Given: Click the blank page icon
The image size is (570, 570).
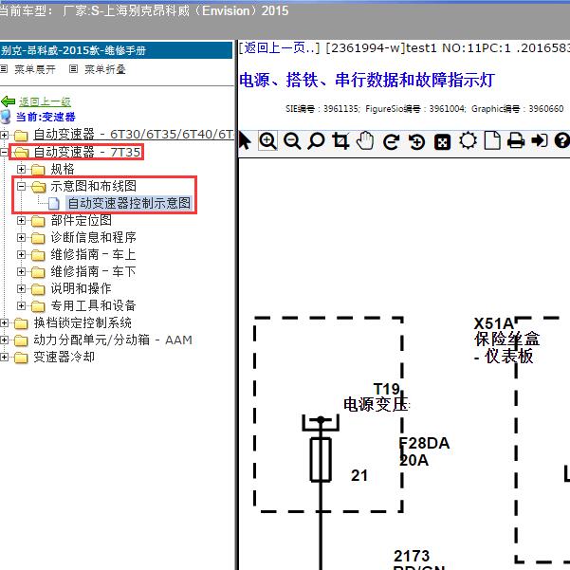Looking at the screenshot, I should pyautogui.click(x=492, y=141).
